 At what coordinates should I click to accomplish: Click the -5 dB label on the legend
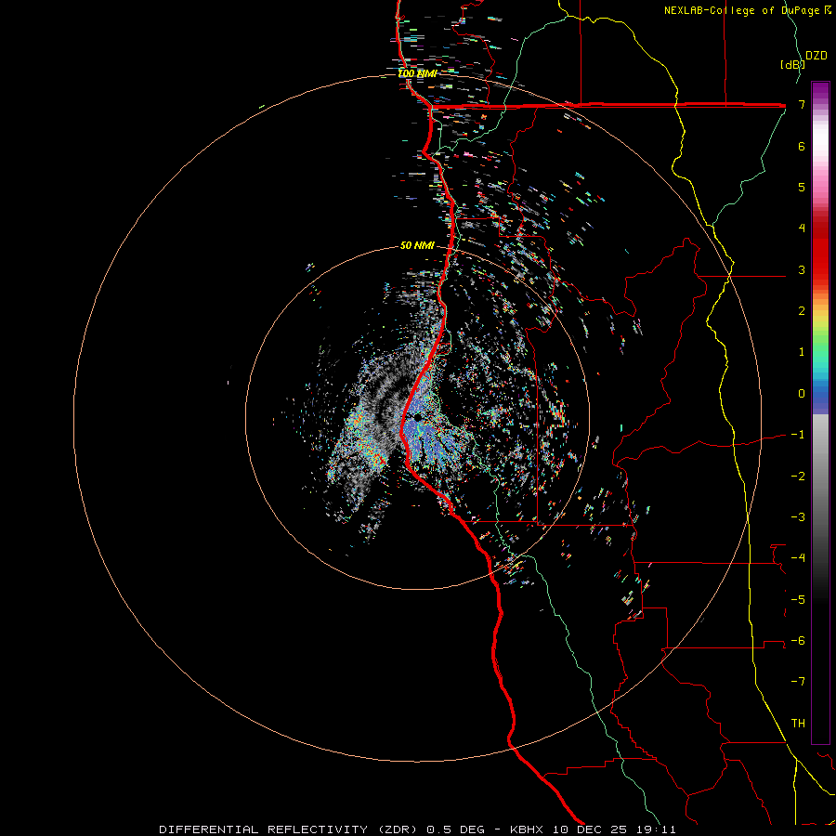pos(798,600)
